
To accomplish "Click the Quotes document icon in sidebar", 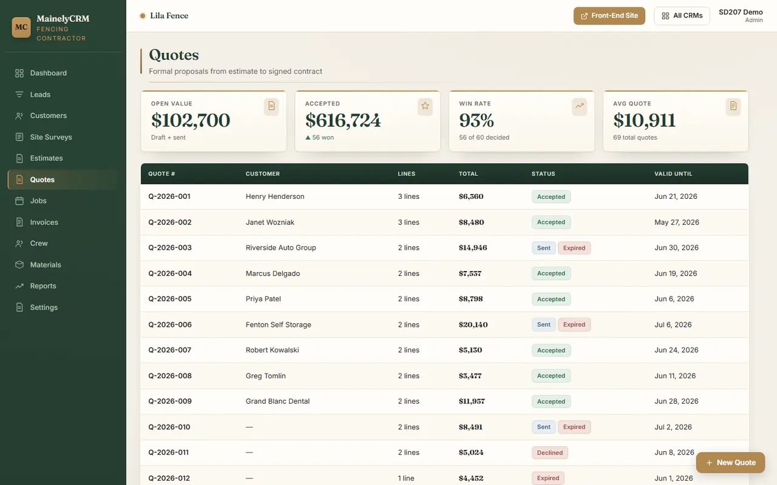I will pos(19,179).
